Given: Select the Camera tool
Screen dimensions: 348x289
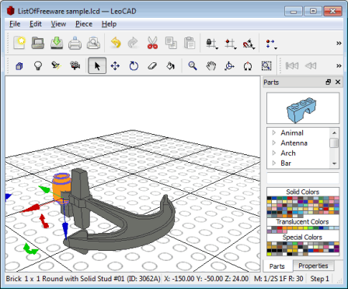Looking at the screenshot, I should 75,66.
